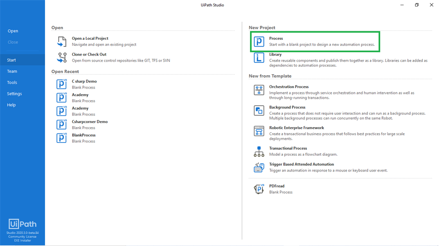The height and width of the screenshot is (246, 439).
Task: Click the description under Process title
Action: point(322,44)
